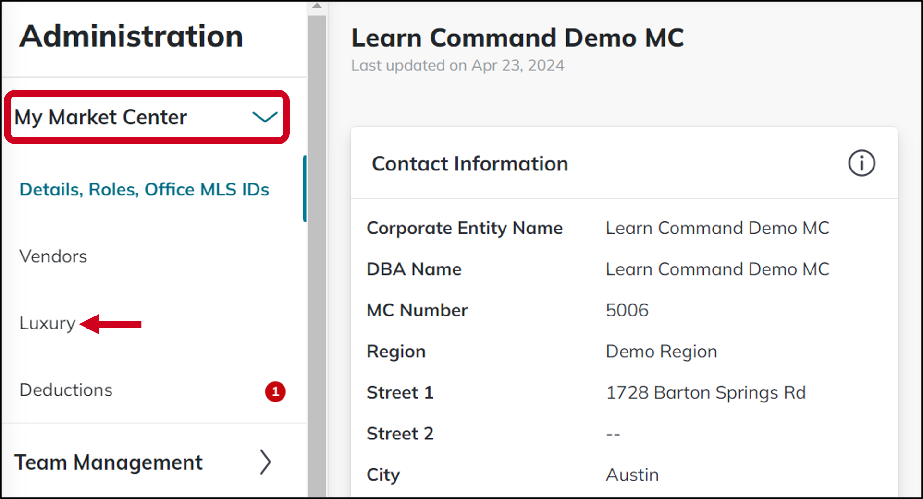Click the Contact Information heading
Screen dimensions: 923x499
(470, 164)
